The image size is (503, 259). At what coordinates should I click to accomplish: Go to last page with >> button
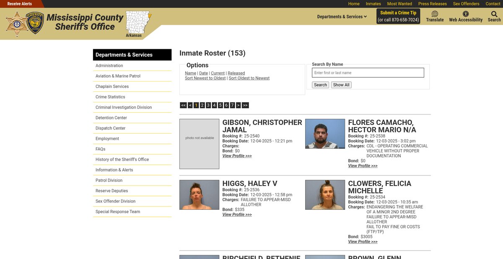pos(245,105)
